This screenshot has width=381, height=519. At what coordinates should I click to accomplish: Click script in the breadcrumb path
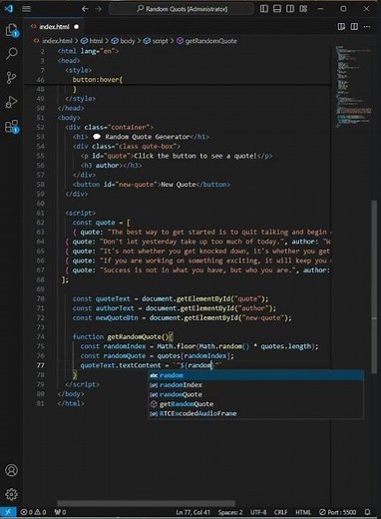point(160,41)
